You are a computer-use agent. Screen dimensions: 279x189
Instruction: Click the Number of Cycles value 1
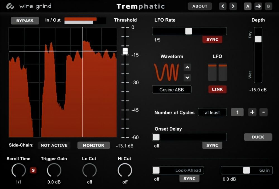pos(237,112)
